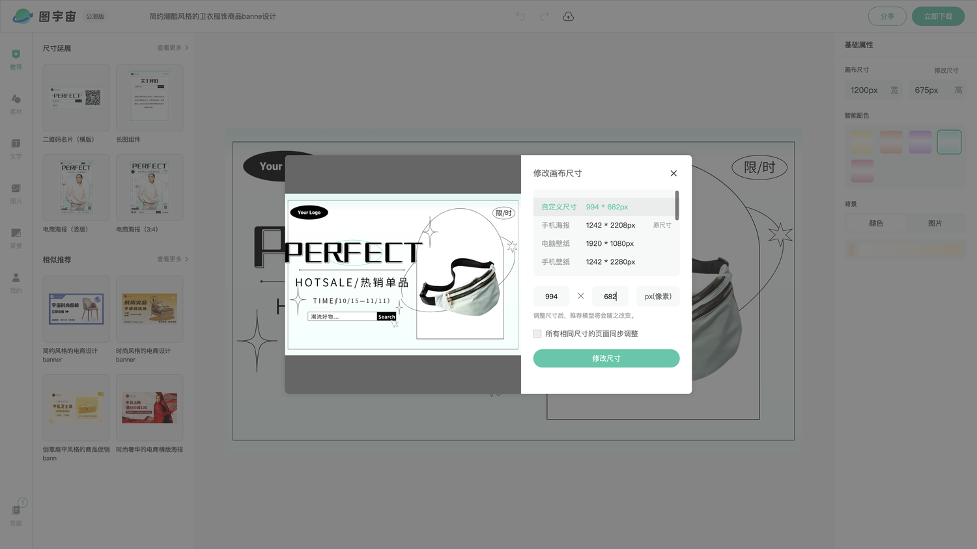Open the 图片 sidebar panel
977x549 pixels.
[x=16, y=194]
